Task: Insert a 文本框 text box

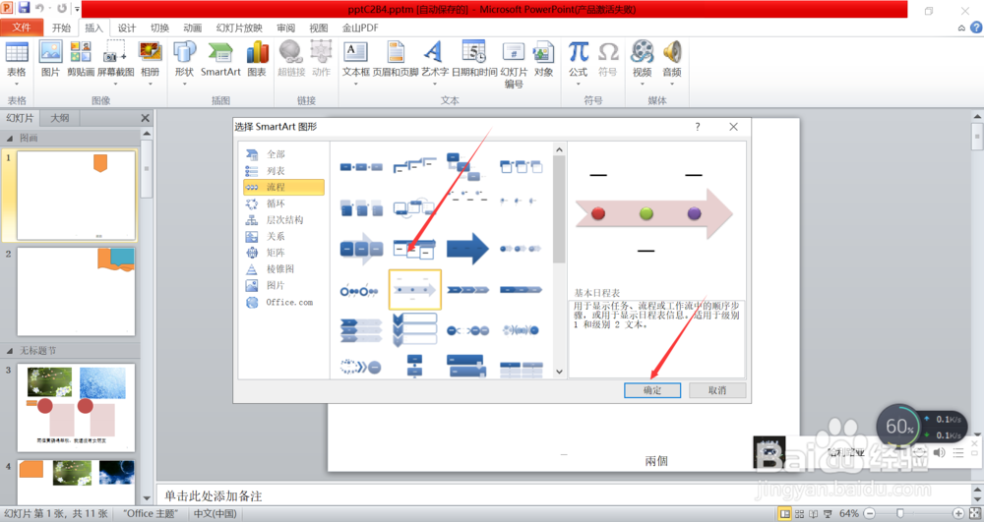Action: [355, 61]
